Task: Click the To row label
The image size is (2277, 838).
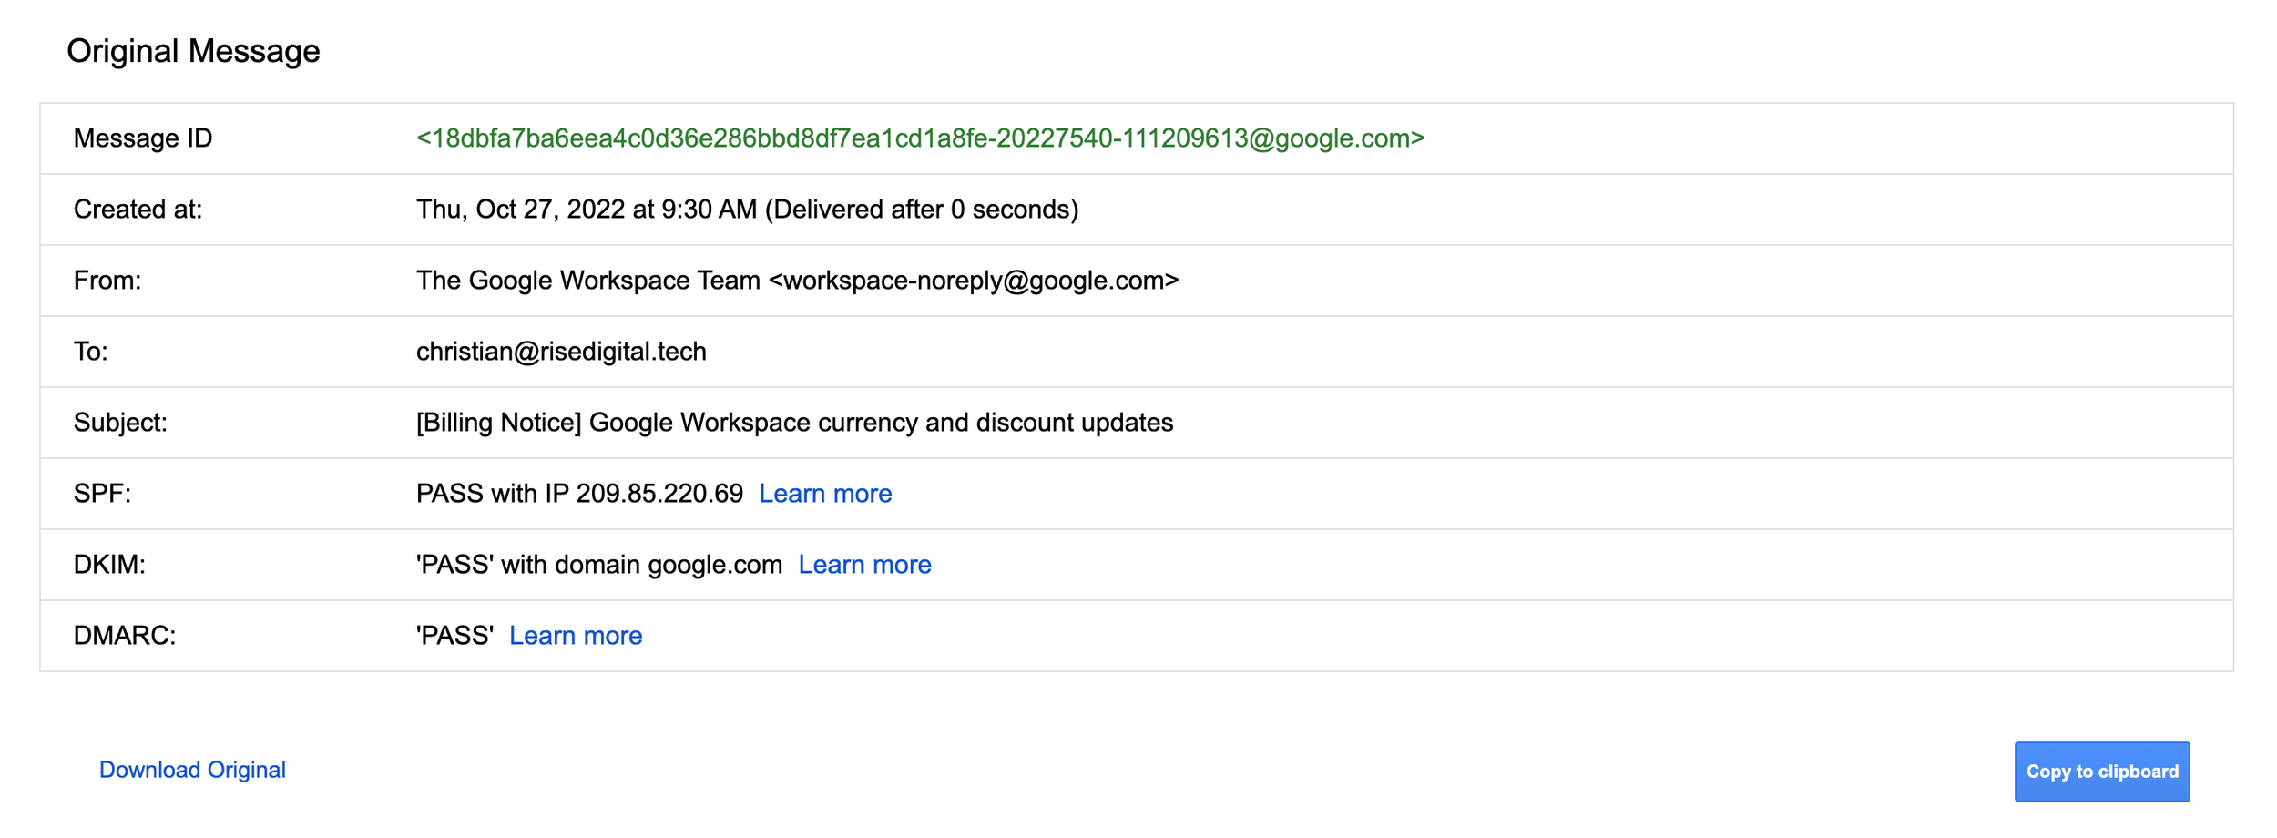Action: tap(91, 352)
